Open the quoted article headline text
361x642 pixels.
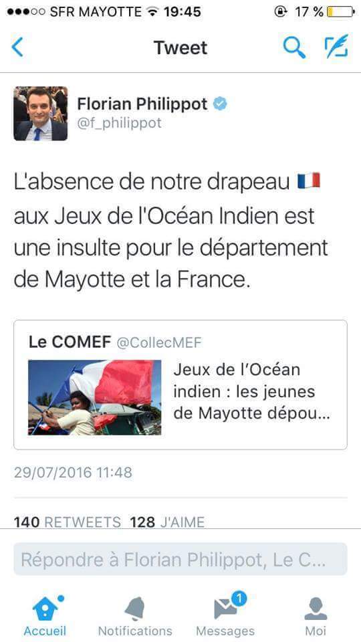251,391
